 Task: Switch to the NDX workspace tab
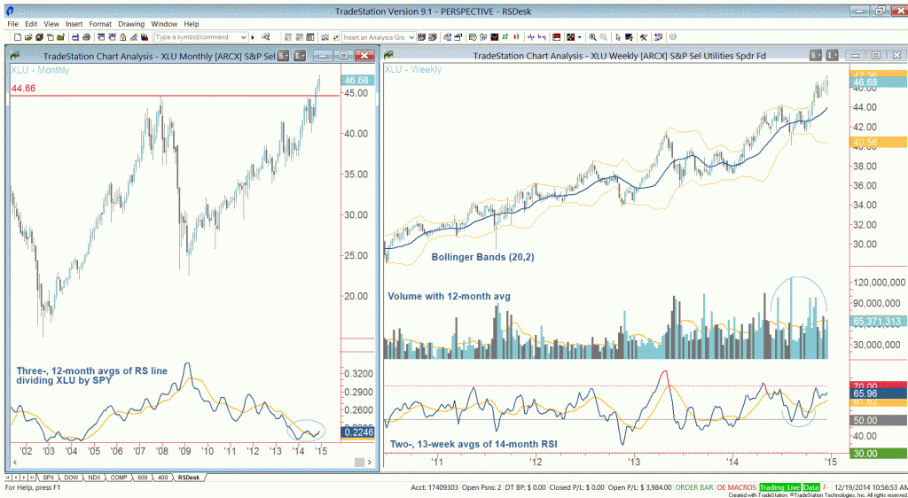point(96,478)
